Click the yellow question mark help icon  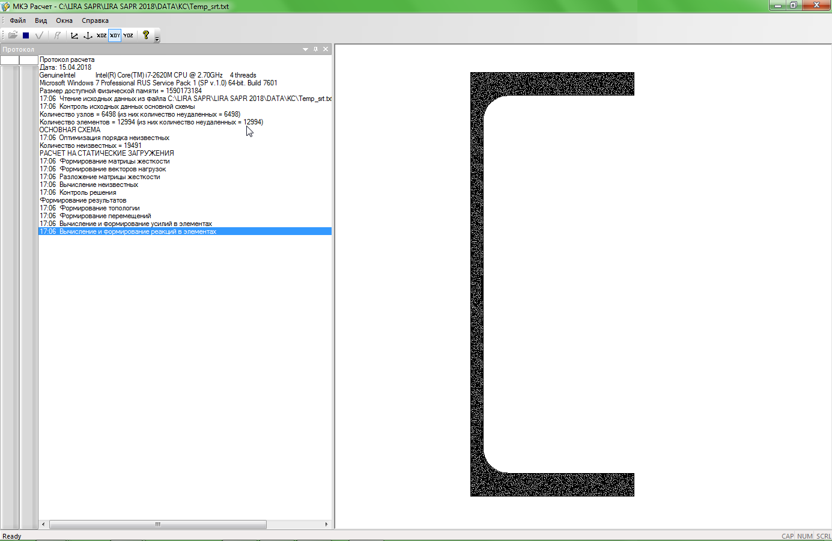[145, 35]
